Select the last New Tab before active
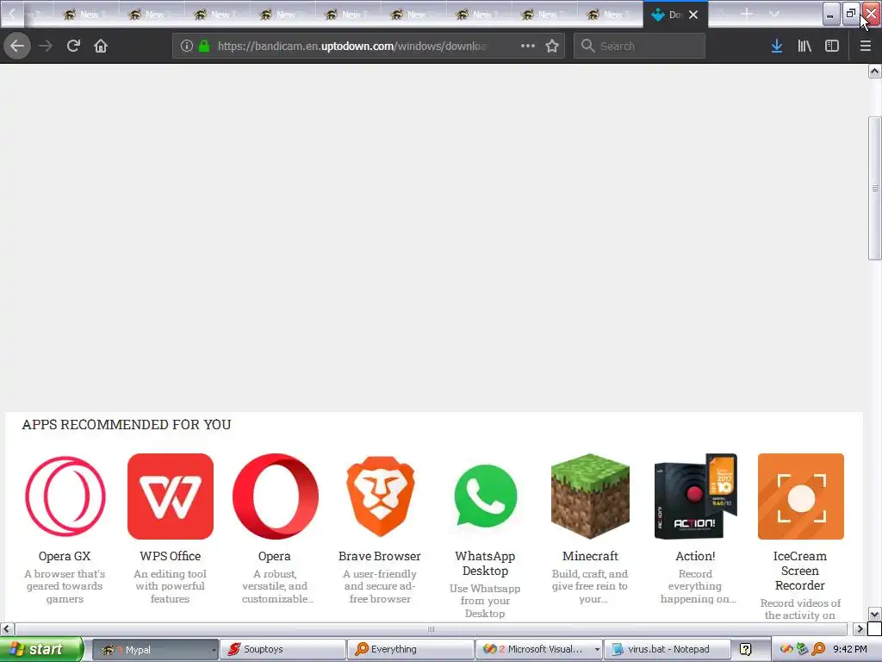Image resolution: width=882 pixels, height=662 pixels. pos(609,15)
